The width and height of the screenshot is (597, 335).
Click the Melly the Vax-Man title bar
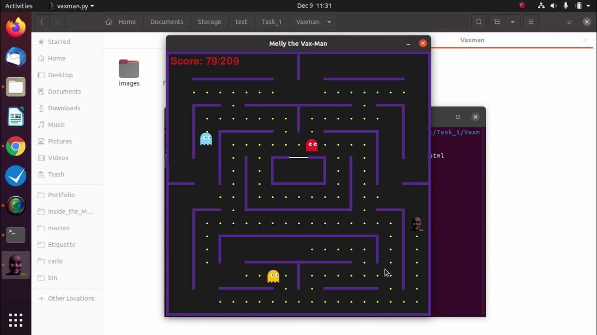tap(298, 43)
